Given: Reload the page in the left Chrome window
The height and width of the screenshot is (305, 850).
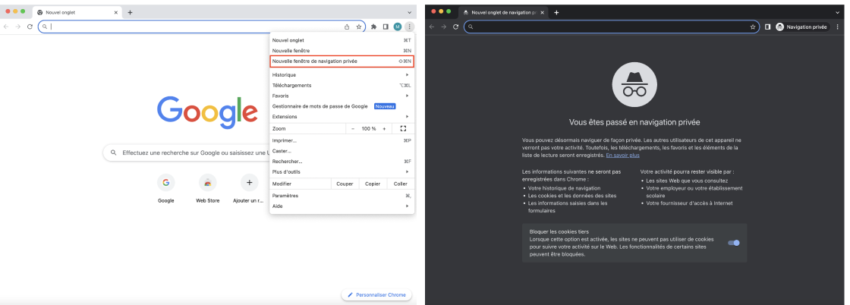Looking at the screenshot, I should tap(30, 27).
